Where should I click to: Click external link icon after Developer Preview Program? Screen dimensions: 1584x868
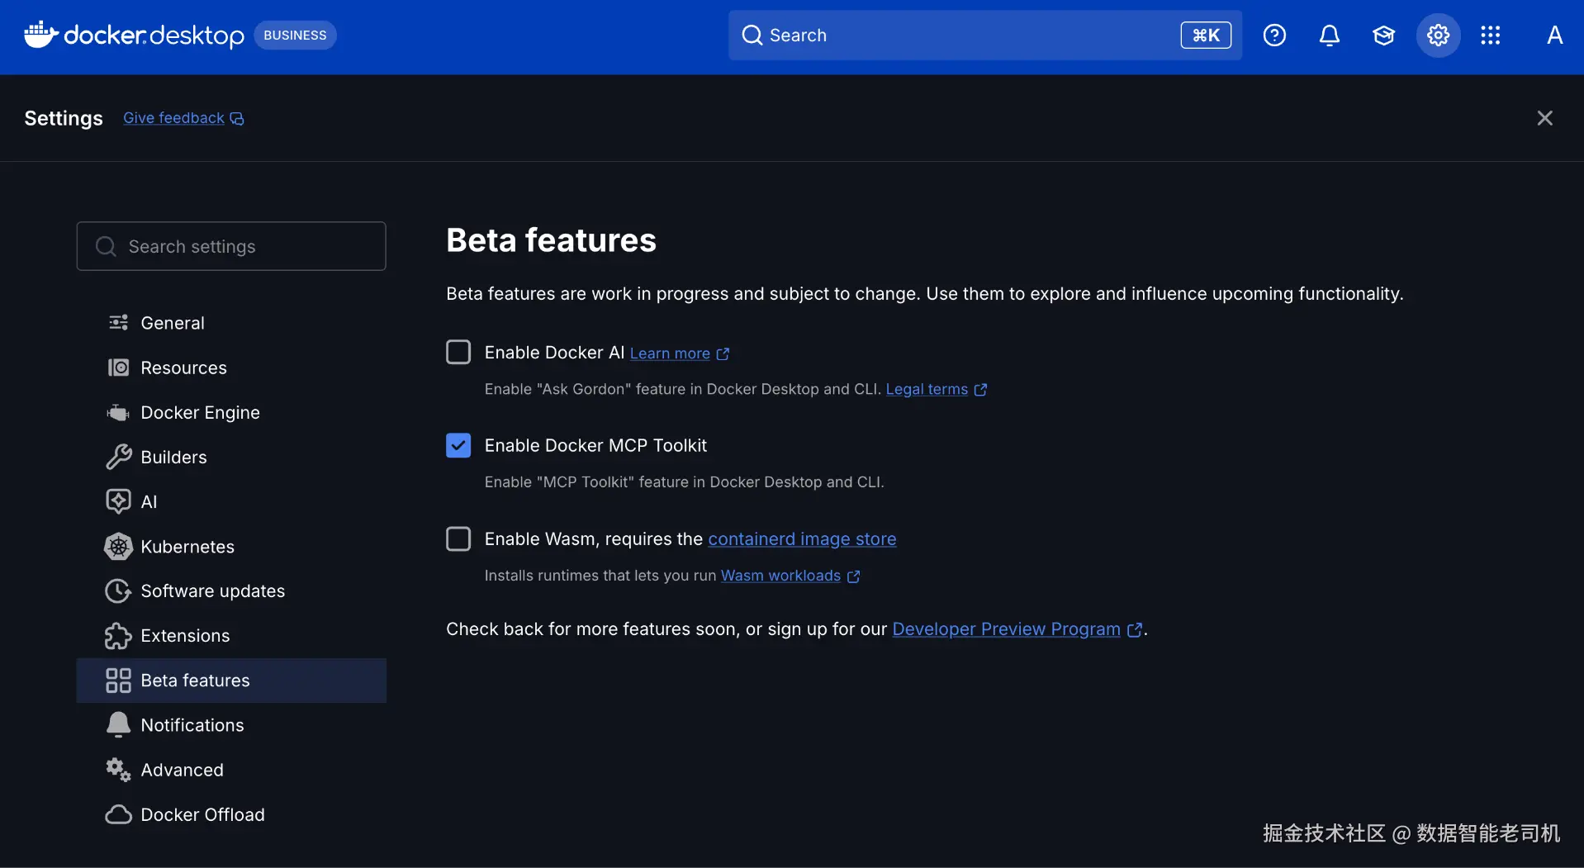click(1135, 630)
